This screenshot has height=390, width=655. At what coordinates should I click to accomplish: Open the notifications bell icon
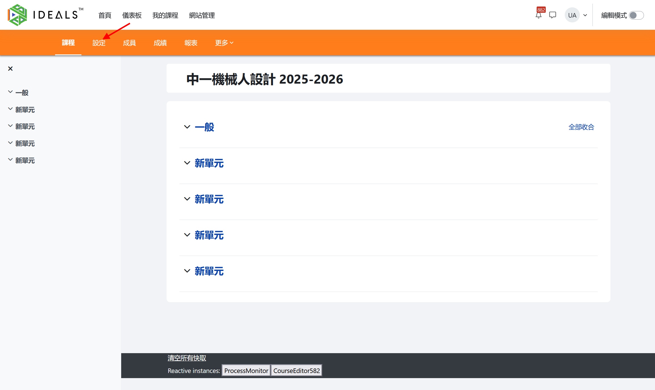point(538,15)
